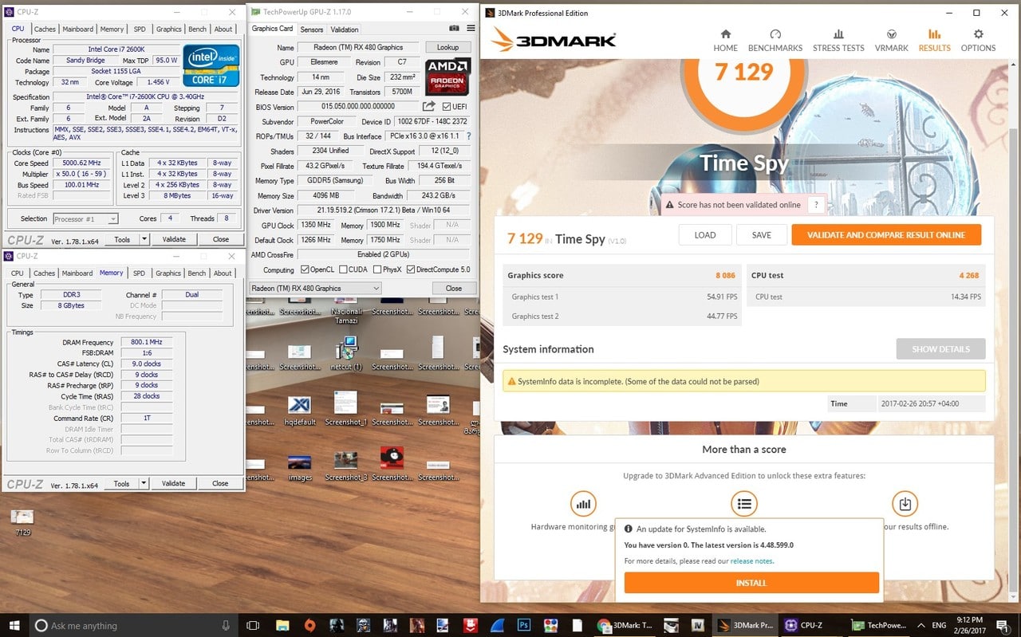1021x637 pixels.
Task: Toggle the CUDA checkbox
Action: [343, 269]
